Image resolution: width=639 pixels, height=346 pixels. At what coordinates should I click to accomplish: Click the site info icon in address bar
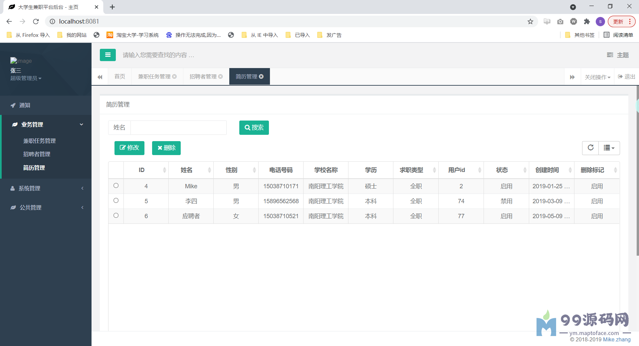(52, 22)
